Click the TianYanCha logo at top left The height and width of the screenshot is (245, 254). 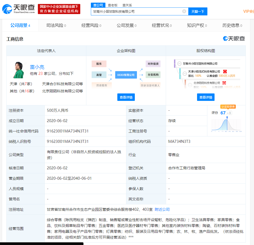coord(19,9)
